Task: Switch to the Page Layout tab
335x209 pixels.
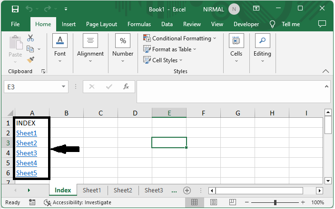Action: pyautogui.click(x=101, y=24)
